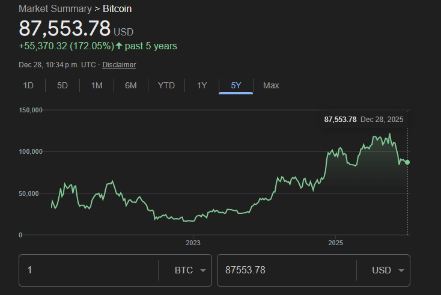This screenshot has height=295, width=441.
Task: Switch chart to the 1D range
Action: tap(28, 85)
